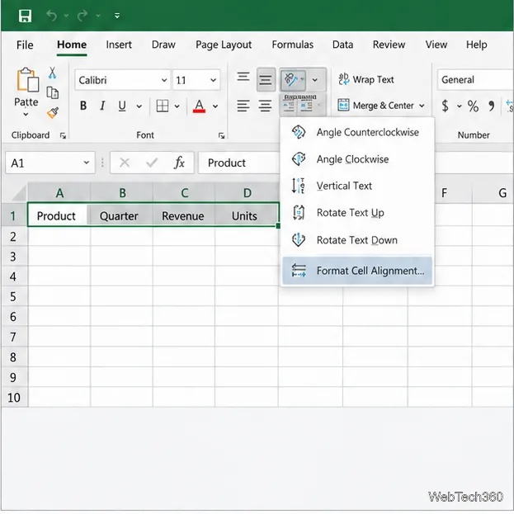Select Rotate Text Down option
514x514 pixels.
(x=357, y=240)
